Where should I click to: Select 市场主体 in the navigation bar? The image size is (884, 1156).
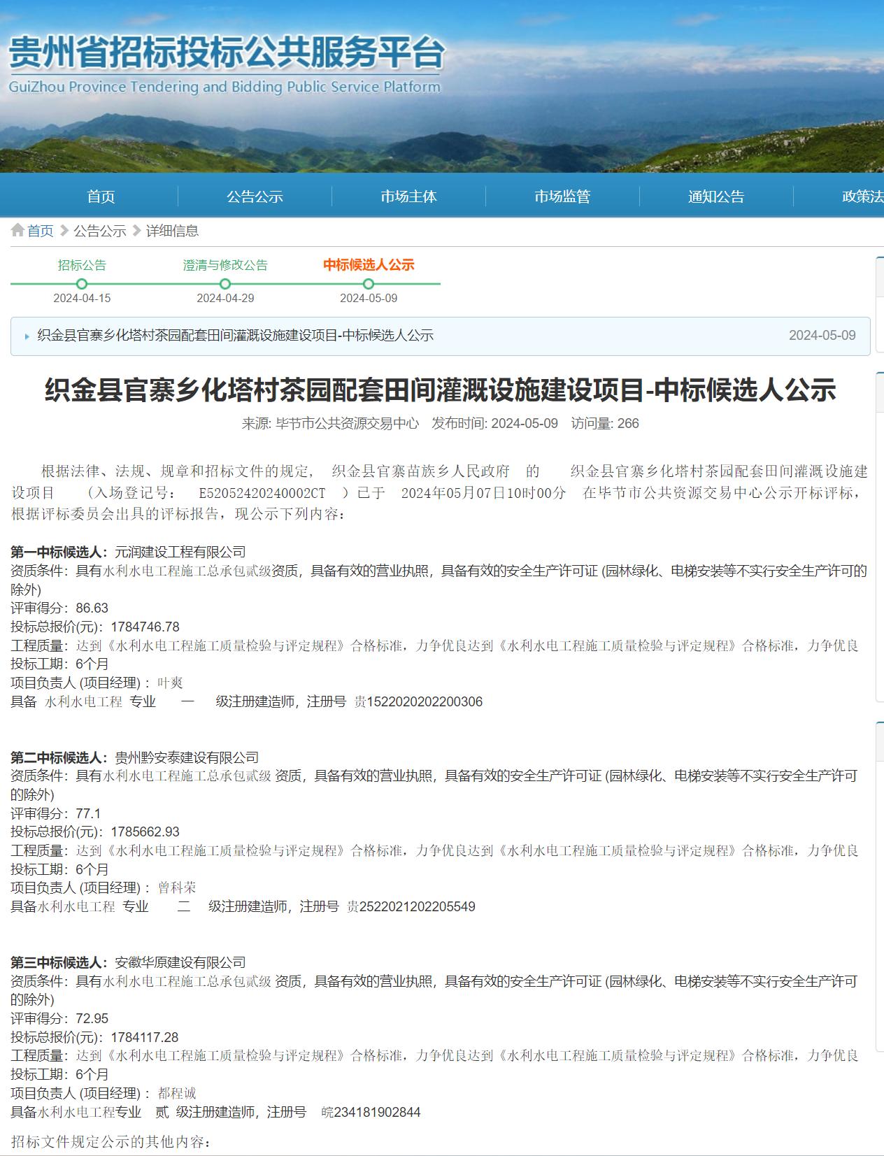point(408,197)
